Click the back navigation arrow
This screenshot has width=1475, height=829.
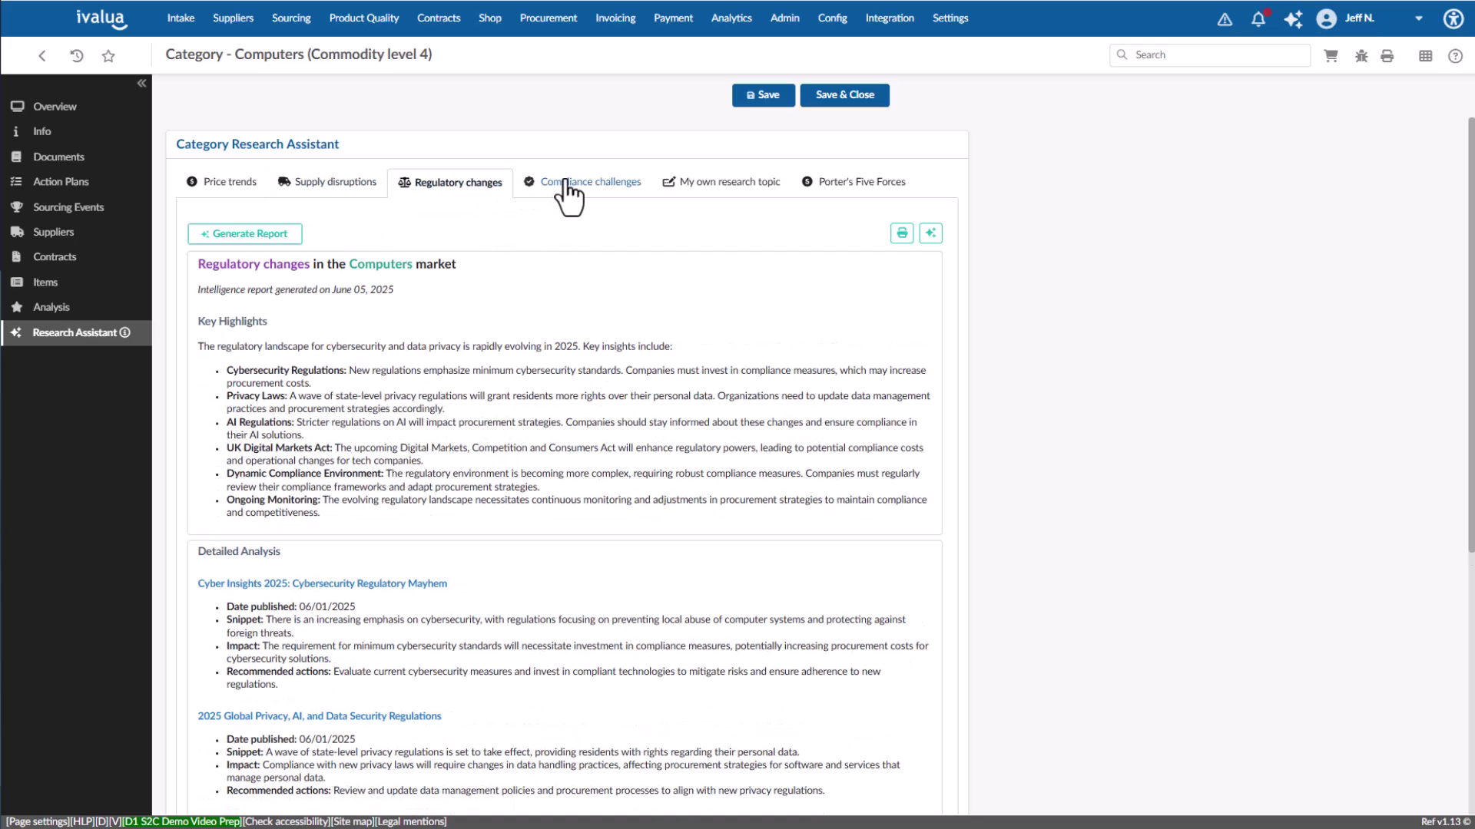point(41,55)
